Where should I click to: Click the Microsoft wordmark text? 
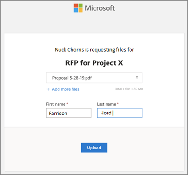click(x=100, y=8)
